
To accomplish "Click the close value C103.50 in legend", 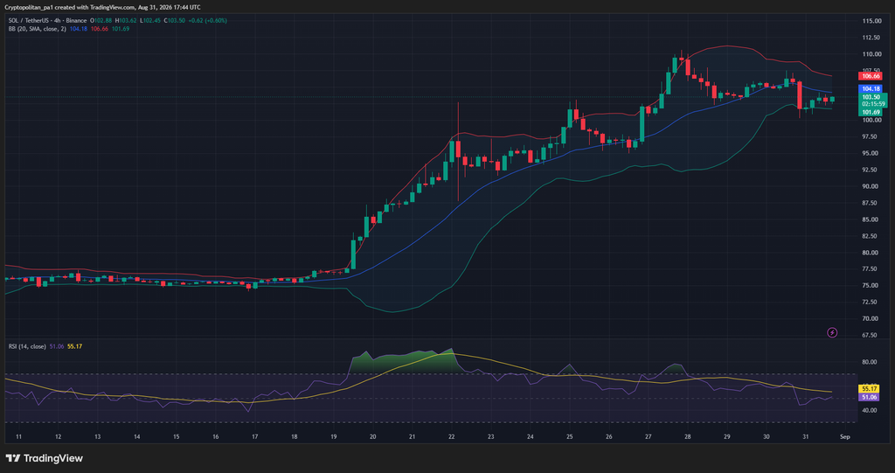I will click(x=174, y=21).
